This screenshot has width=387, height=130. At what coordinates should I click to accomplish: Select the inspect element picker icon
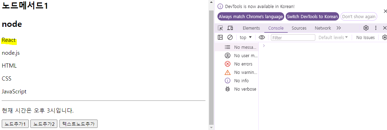pyautogui.click(x=220, y=28)
